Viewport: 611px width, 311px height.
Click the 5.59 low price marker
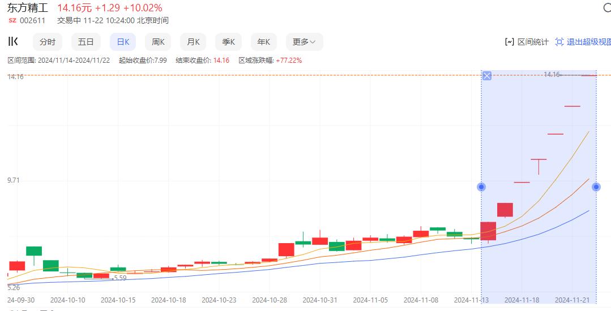point(119,278)
